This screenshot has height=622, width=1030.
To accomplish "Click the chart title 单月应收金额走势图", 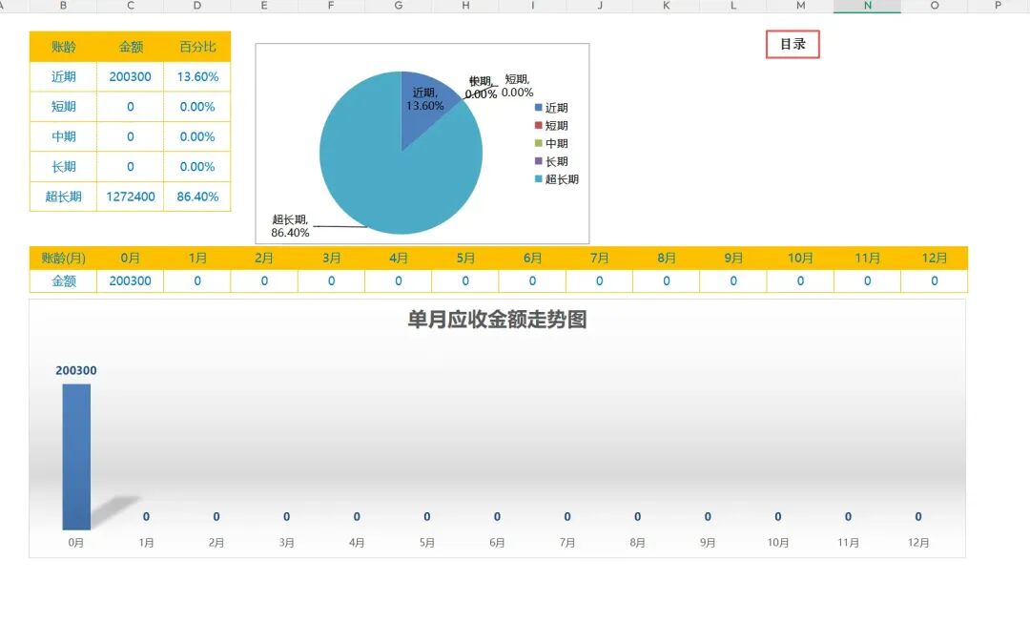I will (x=497, y=320).
